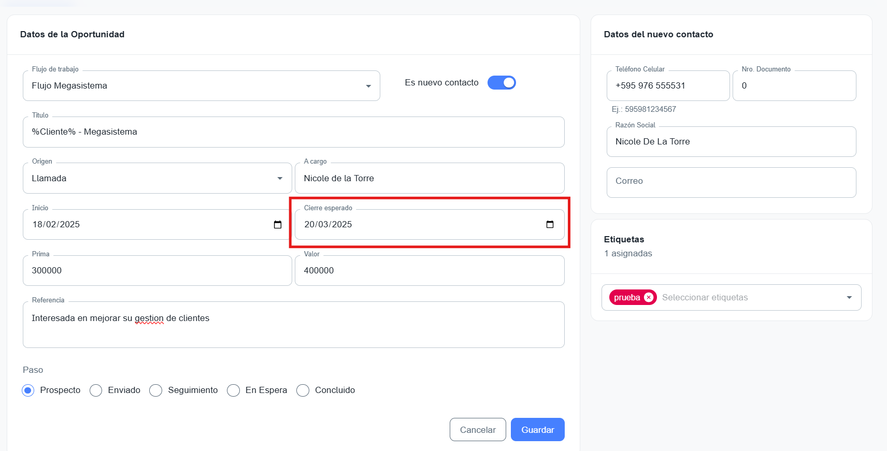Focus the Correo input field

point(731,182)
